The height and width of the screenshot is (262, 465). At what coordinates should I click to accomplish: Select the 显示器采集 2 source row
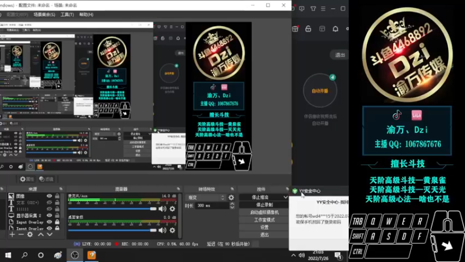tap(33, 215)
